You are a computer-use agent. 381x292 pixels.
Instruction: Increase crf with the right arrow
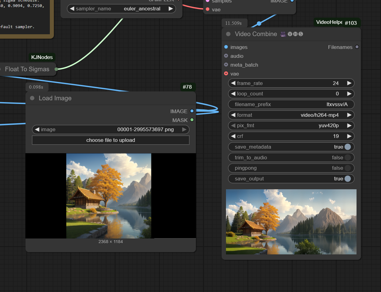[x=349, y=136]
